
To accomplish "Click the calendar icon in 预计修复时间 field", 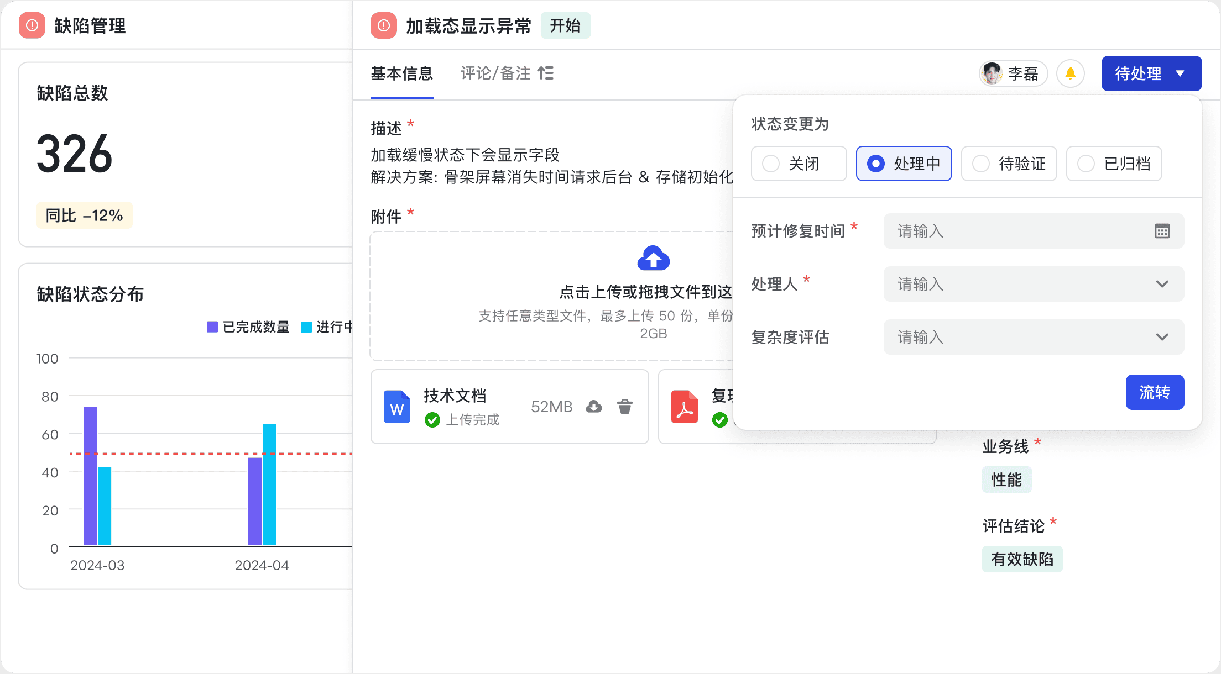I will click(x=1163, y=231).
